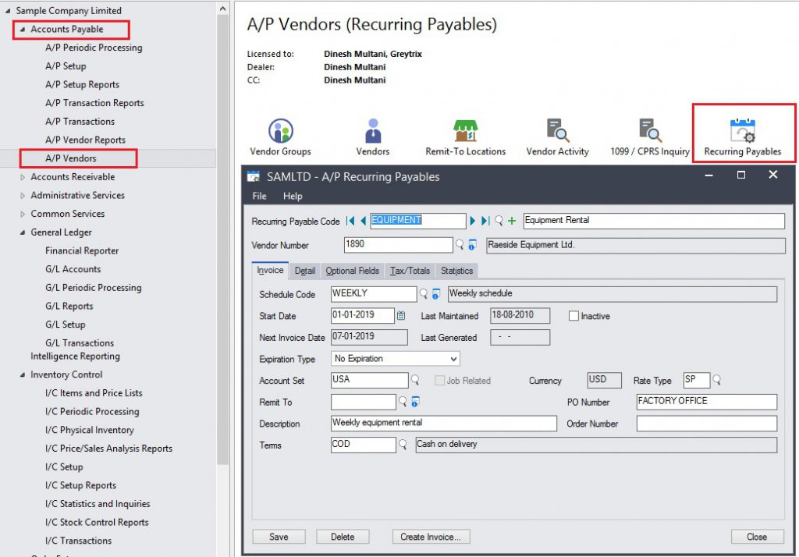The image size is (799, 557).
Task: Create a new Recurring Payable Code with plus icon
Action: tap(512, 221)
